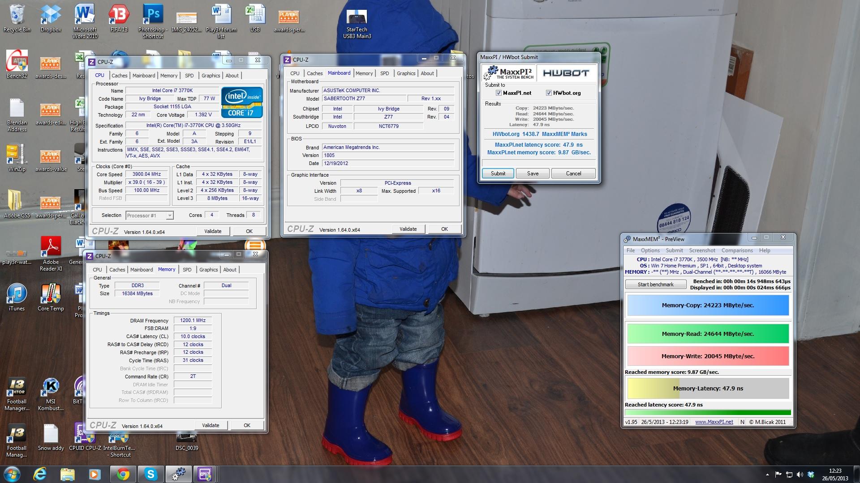Click the volume icon in system tray

pyautogui.click(x=800, y=475)
